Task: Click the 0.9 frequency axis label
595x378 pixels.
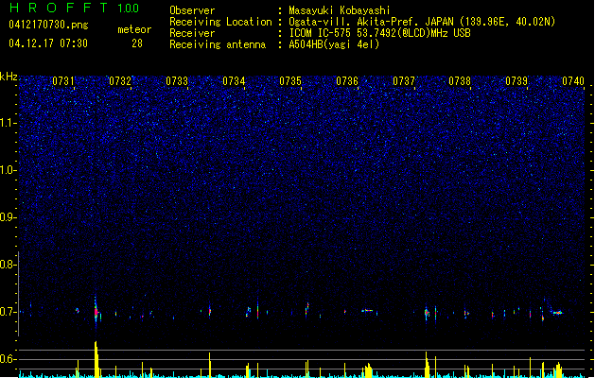Action: pos(8,217)
